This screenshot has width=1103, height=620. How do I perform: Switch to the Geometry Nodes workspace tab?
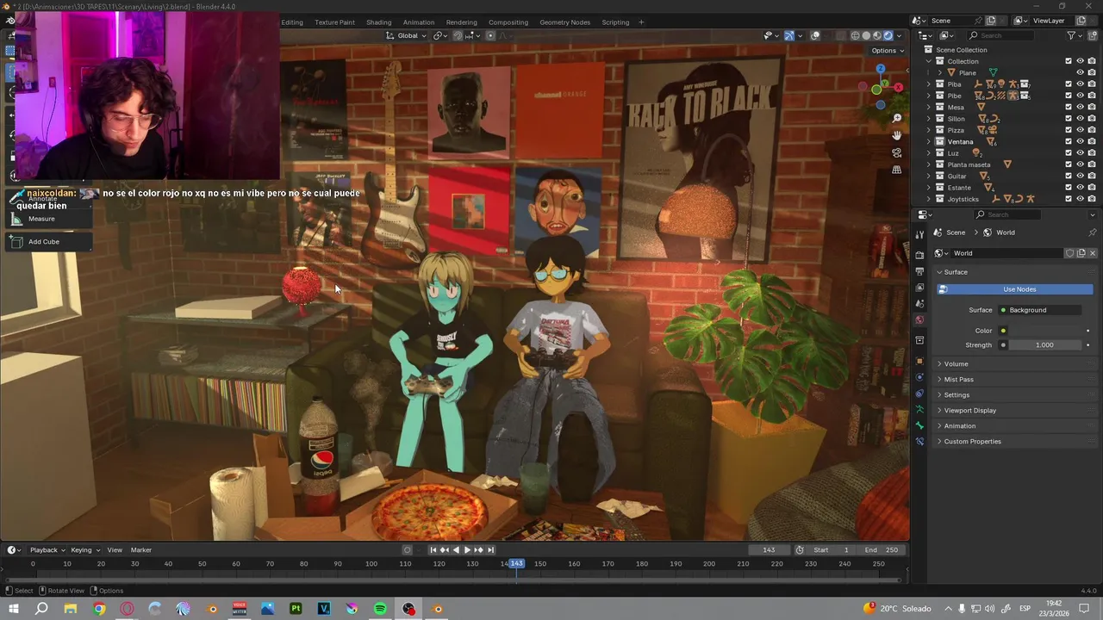(x=564, y=22)
